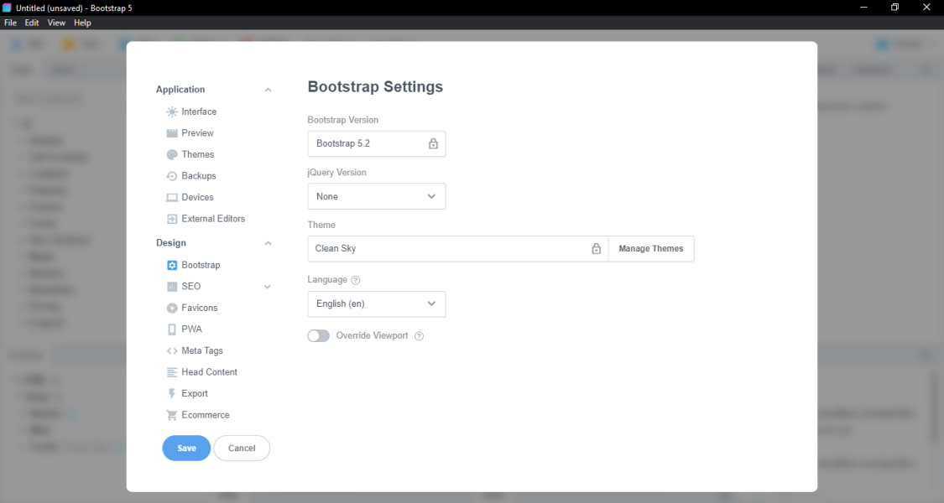
Task: Open the jQuery Version dropdown
Action: click(x=376, y=196)
